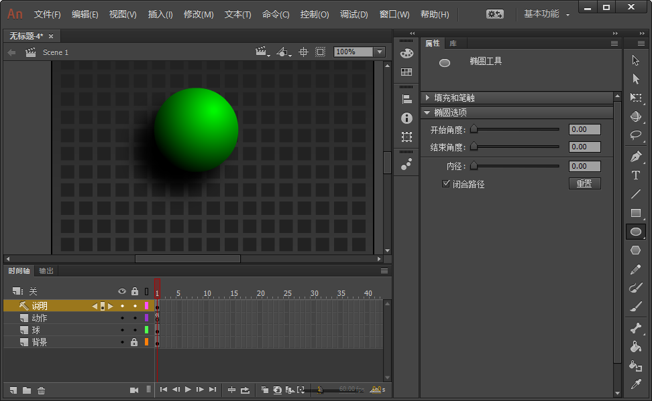Open the Transform panel icon
652x401 pixels.
[x=406, y=137]
